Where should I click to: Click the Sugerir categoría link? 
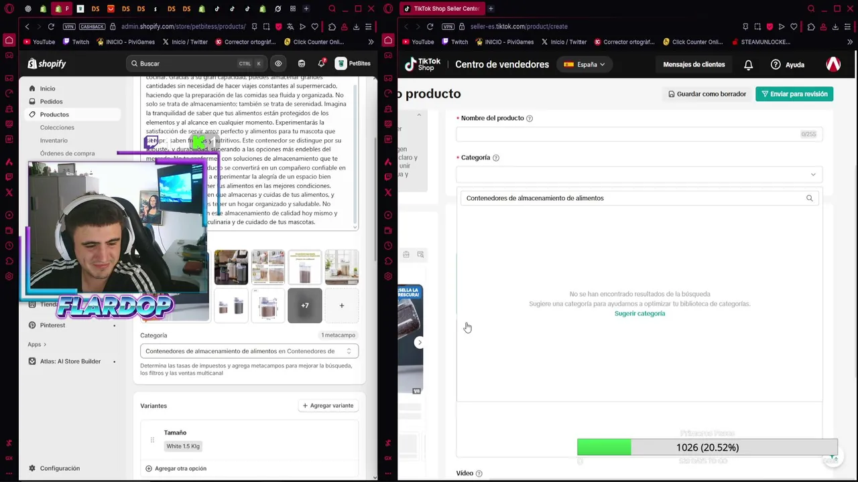[x=639, y=313]
